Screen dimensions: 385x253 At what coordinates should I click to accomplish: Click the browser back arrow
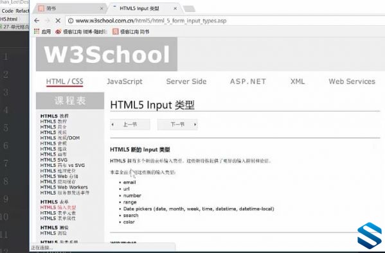click(37, 21)
